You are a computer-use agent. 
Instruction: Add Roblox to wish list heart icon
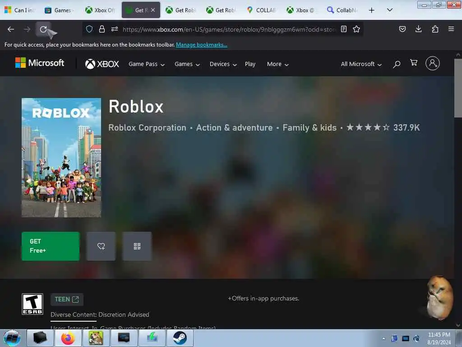(101, 246)
